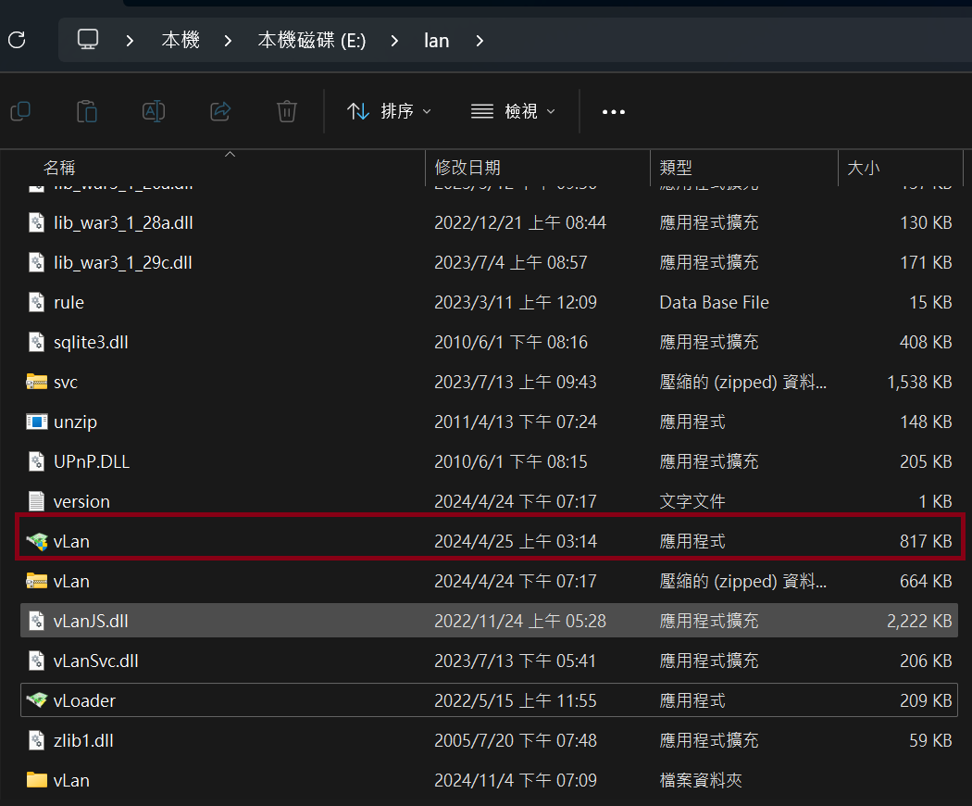Click the monitor icon in address bar
The width and height of the screenshot is (972, 806).
(x=88, y=40)
